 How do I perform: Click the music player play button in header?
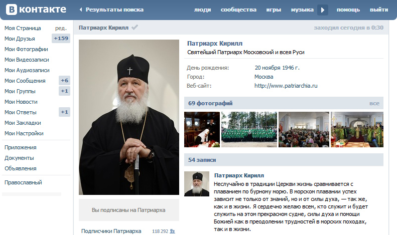pos(323,10)
